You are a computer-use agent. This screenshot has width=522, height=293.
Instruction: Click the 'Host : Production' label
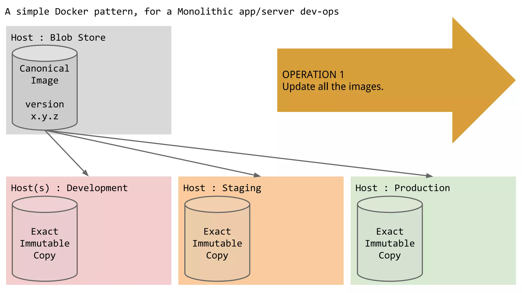402,188
